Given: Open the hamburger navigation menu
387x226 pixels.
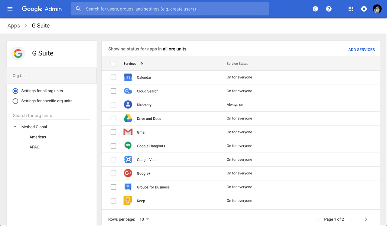Looking at the screenshot, I should [x=10, y=9].
